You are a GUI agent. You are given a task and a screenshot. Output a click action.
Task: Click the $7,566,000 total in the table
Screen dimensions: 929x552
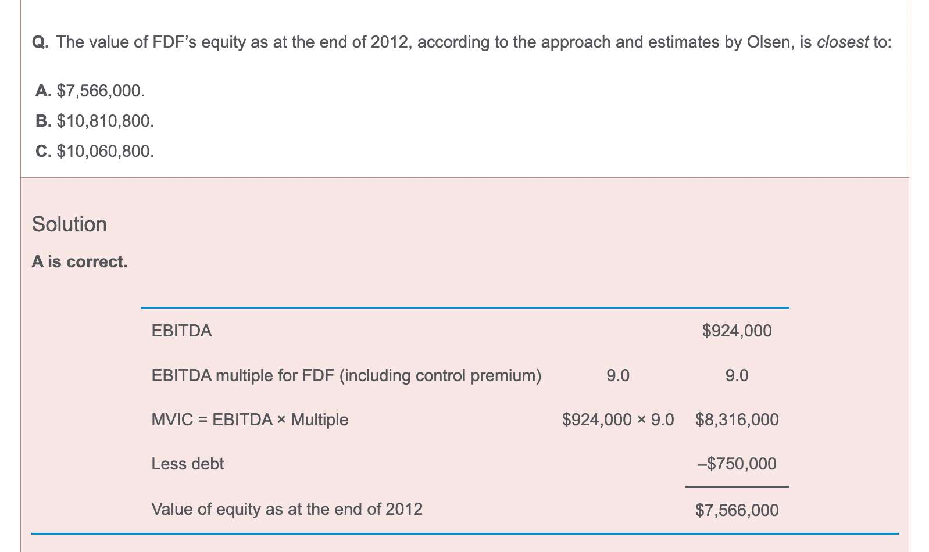pos(737,510)
